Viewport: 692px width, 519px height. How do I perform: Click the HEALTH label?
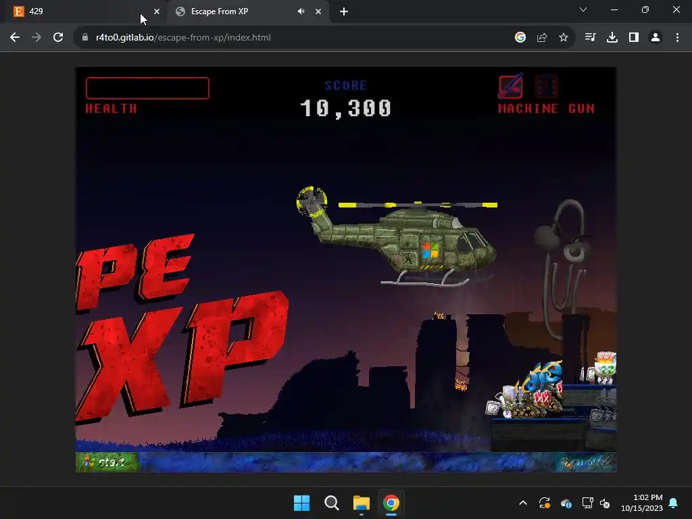coord(112,109)
